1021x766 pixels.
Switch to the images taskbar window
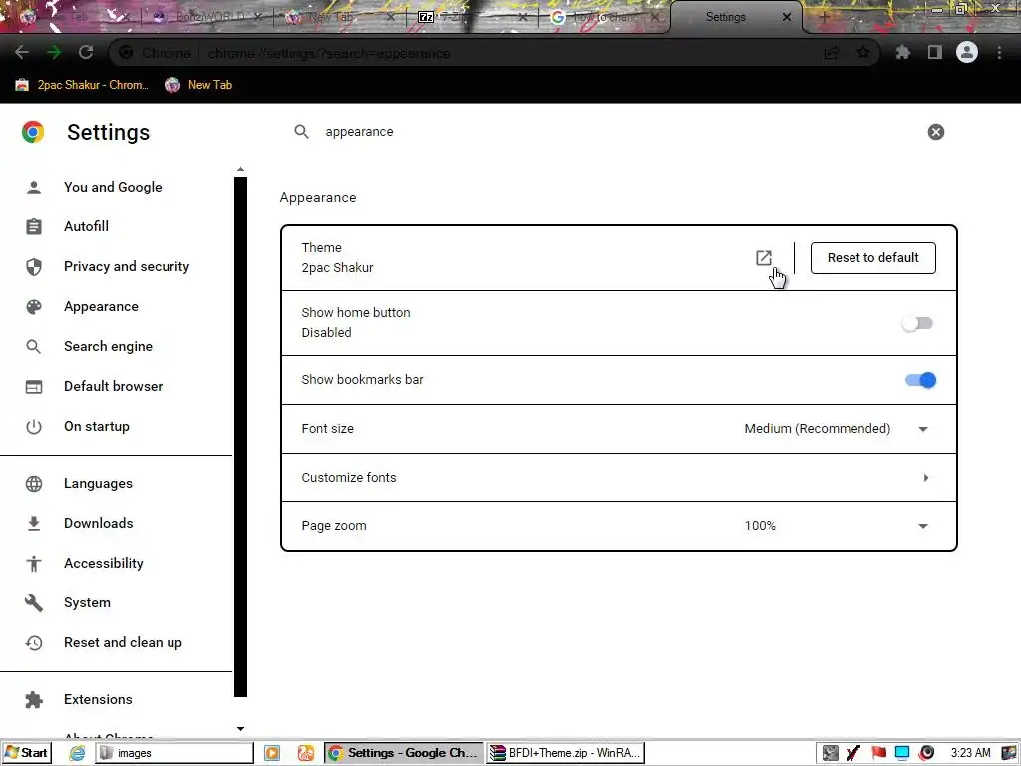click(x=174, y=753)
